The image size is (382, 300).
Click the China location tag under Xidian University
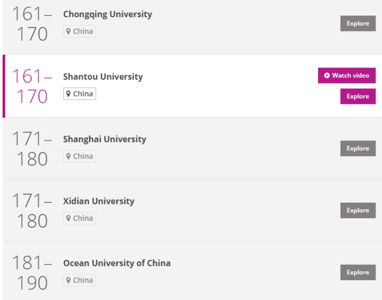(79, 218)
